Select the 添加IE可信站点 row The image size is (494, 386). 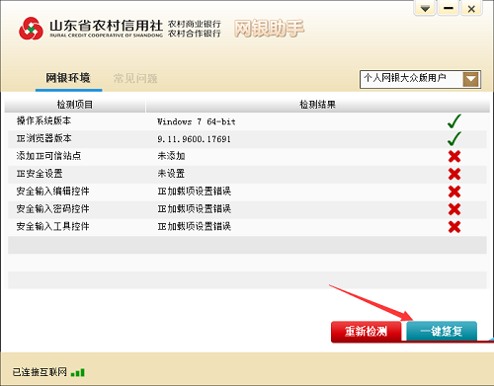click(247, 156)
